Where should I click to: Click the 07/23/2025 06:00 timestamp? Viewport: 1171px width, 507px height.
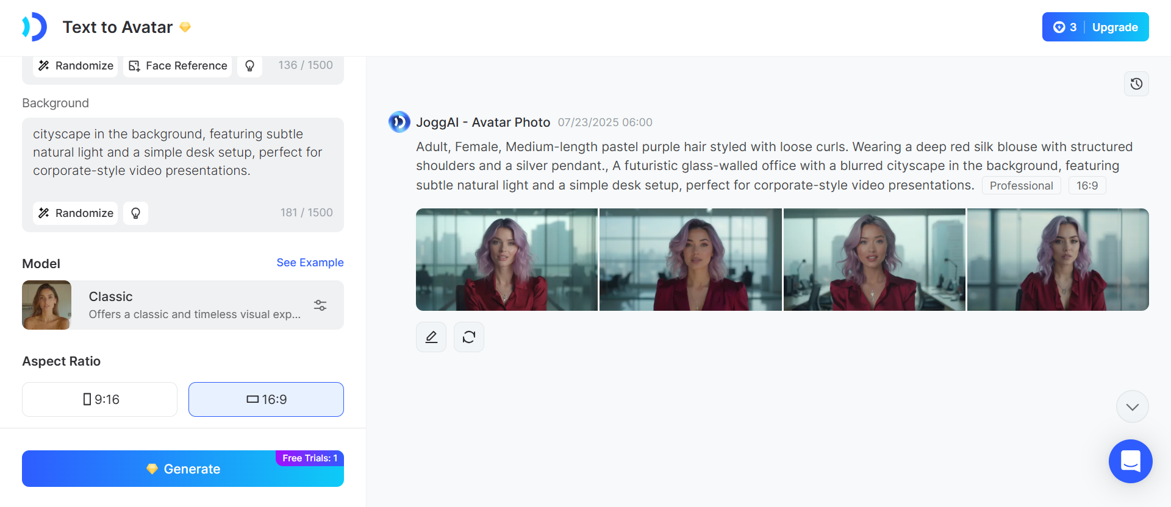(x=605, y=122)
